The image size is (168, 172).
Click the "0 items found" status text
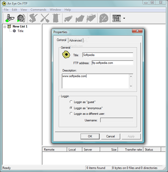96,168
